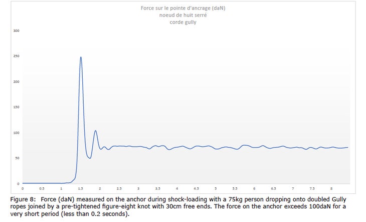Click the 1.5 tick label on the x-axis
This screenshot has width=366, height=222.
81,188
